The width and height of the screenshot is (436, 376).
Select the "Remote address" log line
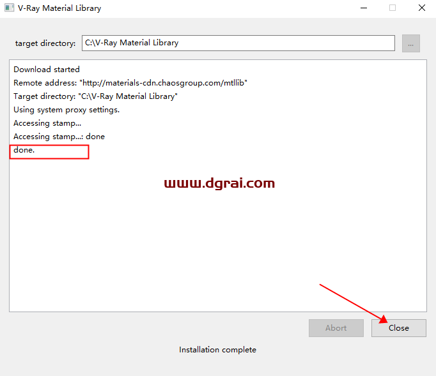[x=130, y=83]
